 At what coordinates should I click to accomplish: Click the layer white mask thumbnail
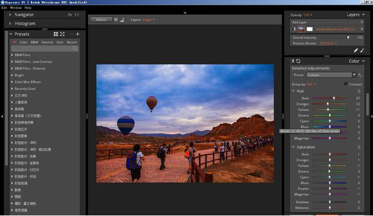tap(309, 29)
